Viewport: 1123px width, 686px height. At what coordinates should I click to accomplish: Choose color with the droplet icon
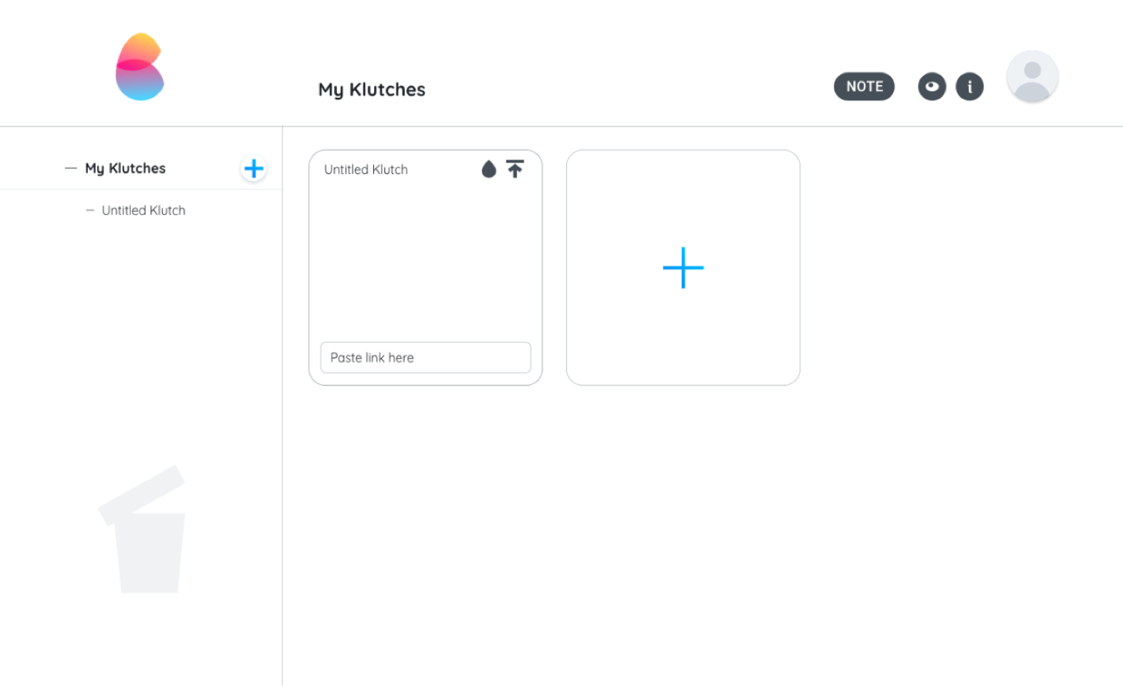point(489,169)
